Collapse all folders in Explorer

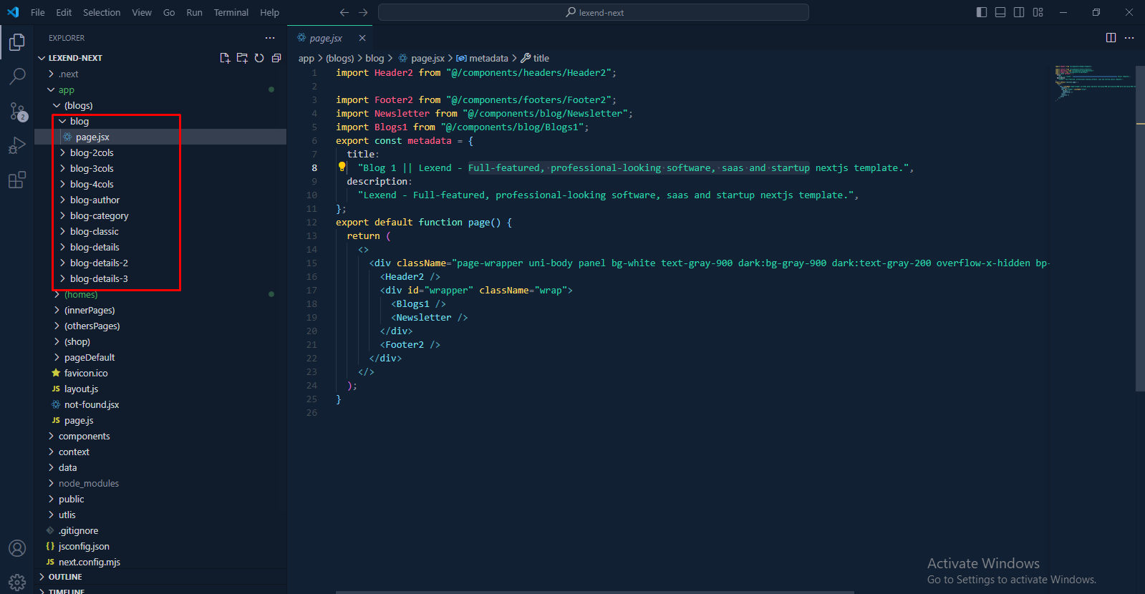(276, 58)
